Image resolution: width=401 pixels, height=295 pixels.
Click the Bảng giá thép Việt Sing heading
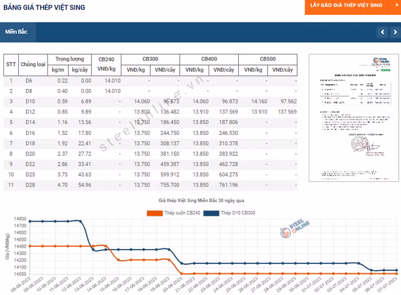(44, 7)
